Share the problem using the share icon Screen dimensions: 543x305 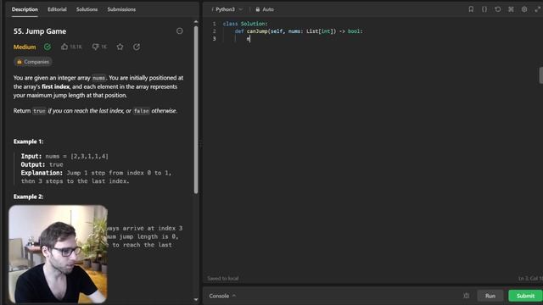[137, 47]
